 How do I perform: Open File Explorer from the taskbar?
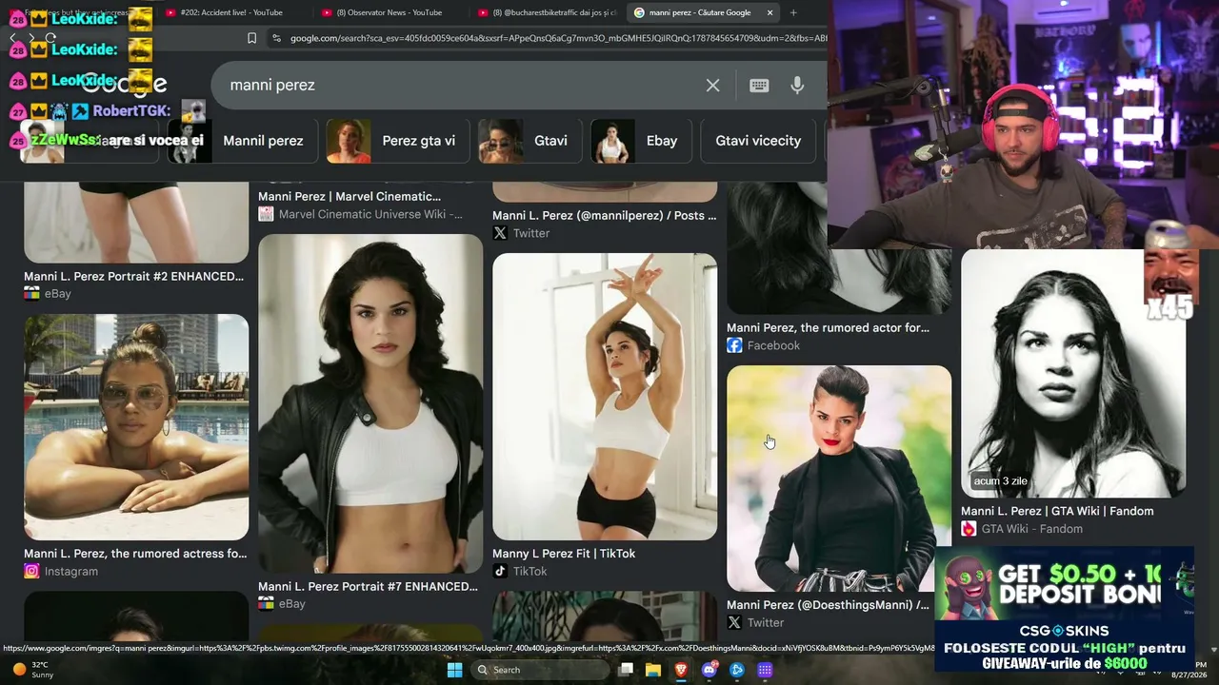[x=653, y=670]
